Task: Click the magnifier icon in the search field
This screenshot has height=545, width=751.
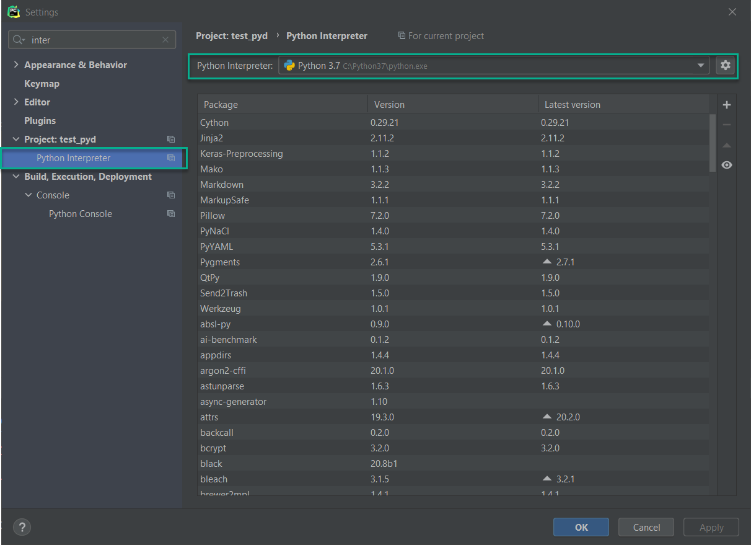Action: (x=19, y=40)
